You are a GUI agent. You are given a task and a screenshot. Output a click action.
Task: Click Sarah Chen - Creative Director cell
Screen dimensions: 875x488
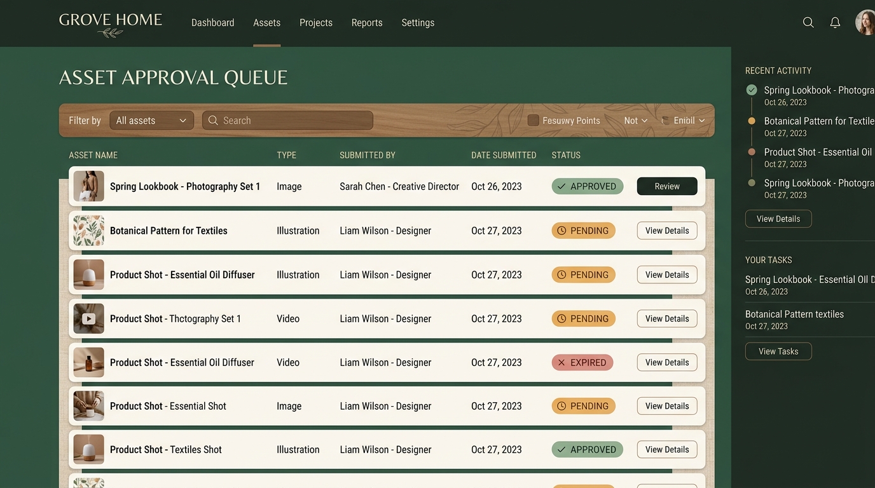[399, 186]
